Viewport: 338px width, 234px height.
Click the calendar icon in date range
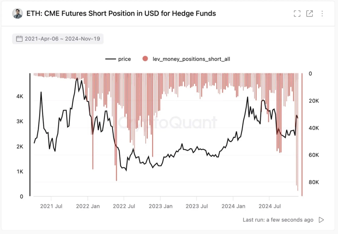pos(19,39)
